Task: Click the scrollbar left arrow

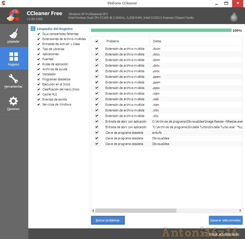Action: [93, 210]
